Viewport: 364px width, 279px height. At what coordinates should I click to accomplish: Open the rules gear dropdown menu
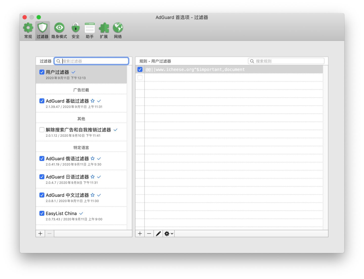point(169,234)
